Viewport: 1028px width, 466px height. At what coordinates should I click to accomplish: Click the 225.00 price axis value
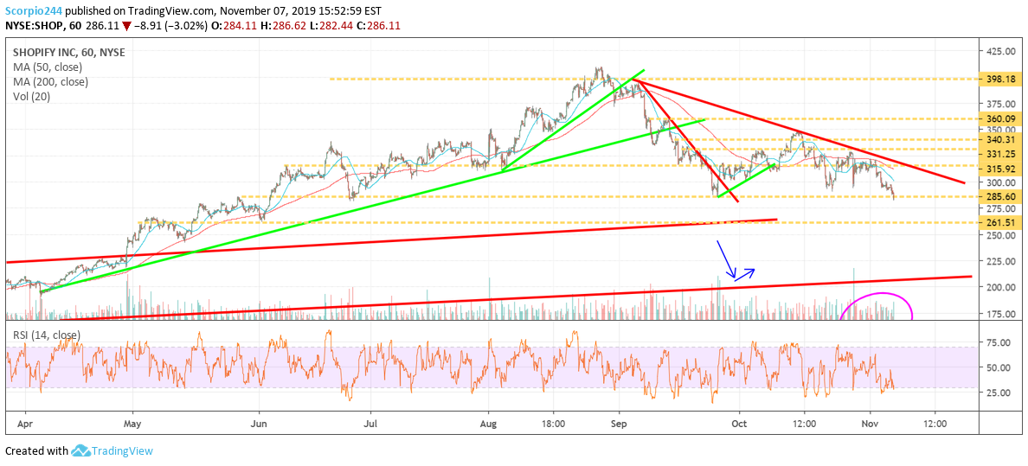point(1000,261)
